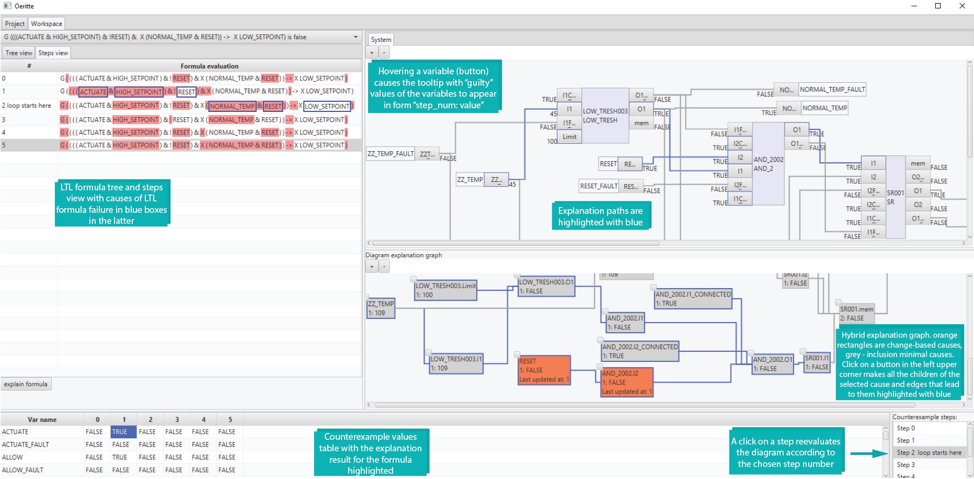Select Step 0 in counterexample steps

click(929, 428)
